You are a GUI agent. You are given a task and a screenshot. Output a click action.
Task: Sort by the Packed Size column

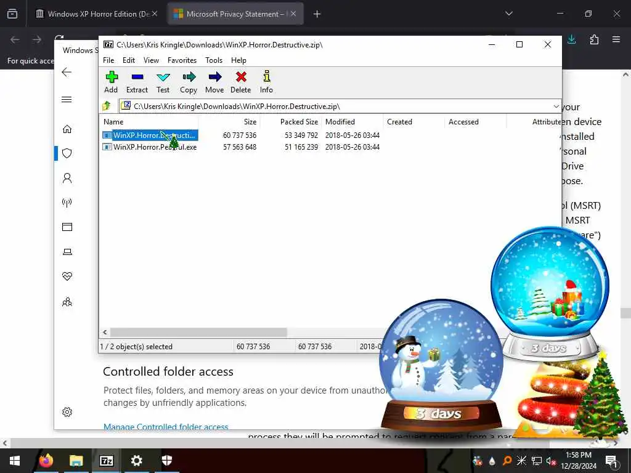291,122
